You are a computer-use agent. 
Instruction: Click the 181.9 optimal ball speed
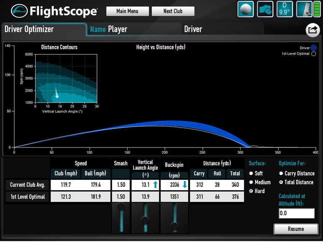tap(96, 197)
